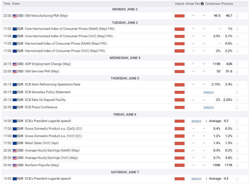Screen dimensions: 249x184
Task: Toggle alert for ECB Main Refinancing Operations Rate
Action: click(237, 85)
